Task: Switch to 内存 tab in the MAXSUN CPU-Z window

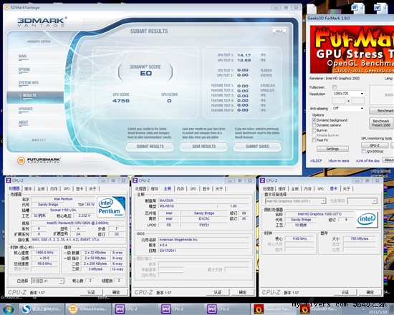Action: [x=180, y=189]
